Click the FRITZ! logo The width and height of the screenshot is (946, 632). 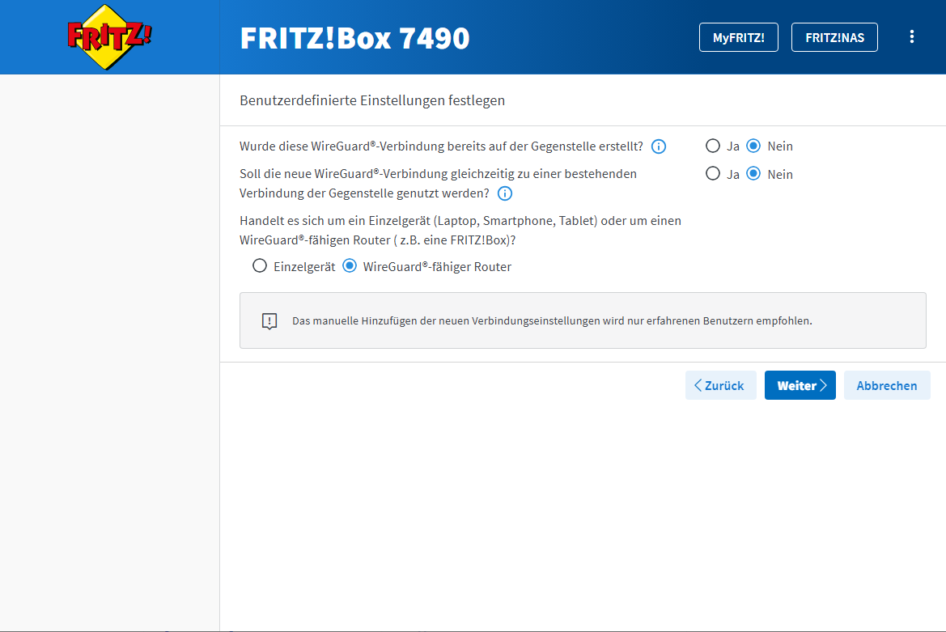click(x=109, y=37)
